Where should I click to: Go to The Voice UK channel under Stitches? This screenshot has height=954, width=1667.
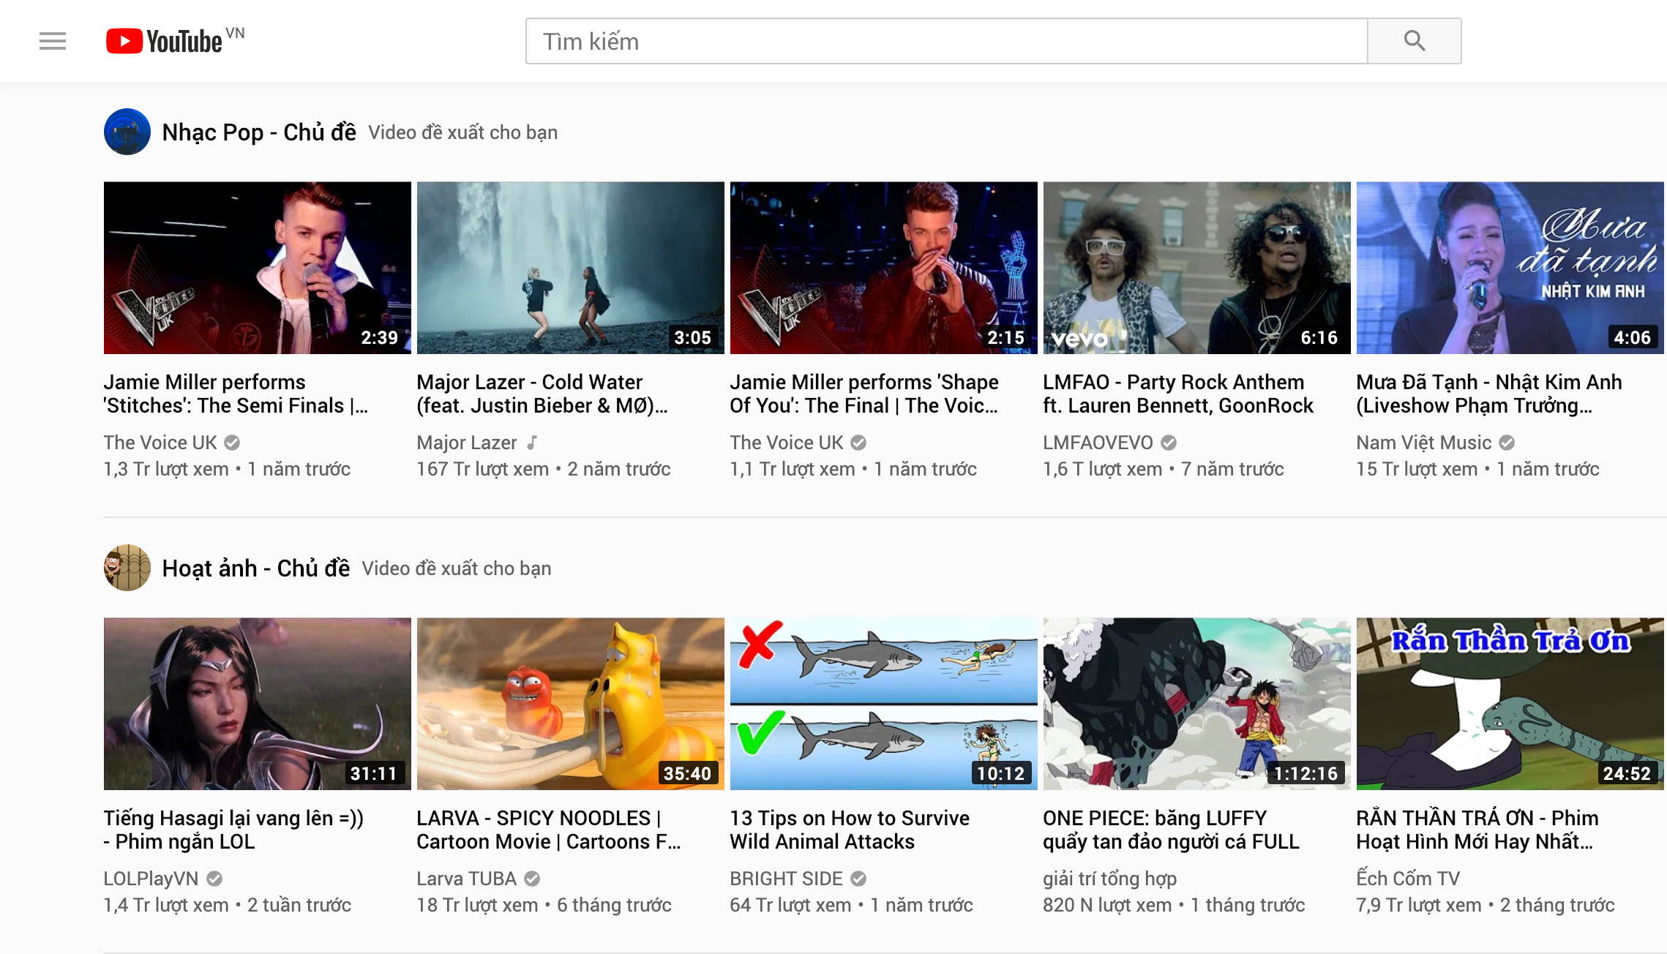tap(160, 443)
